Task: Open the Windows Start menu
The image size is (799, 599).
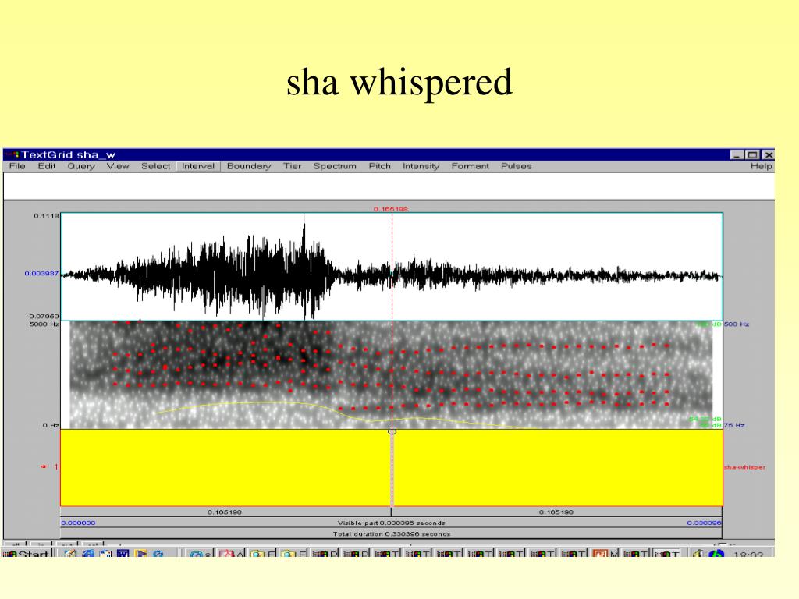Action: coord(27,554)
